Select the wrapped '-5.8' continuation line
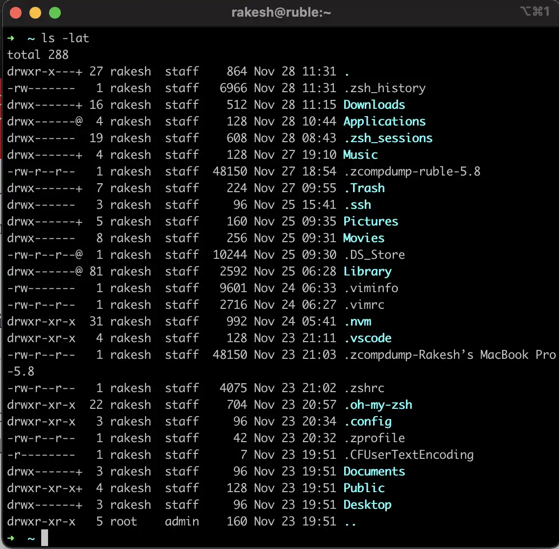Image resolution: width=559 pixels, height=549 pixels. [21, 372]
